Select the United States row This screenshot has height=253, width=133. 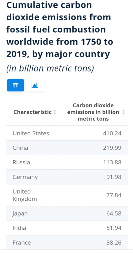67,133
